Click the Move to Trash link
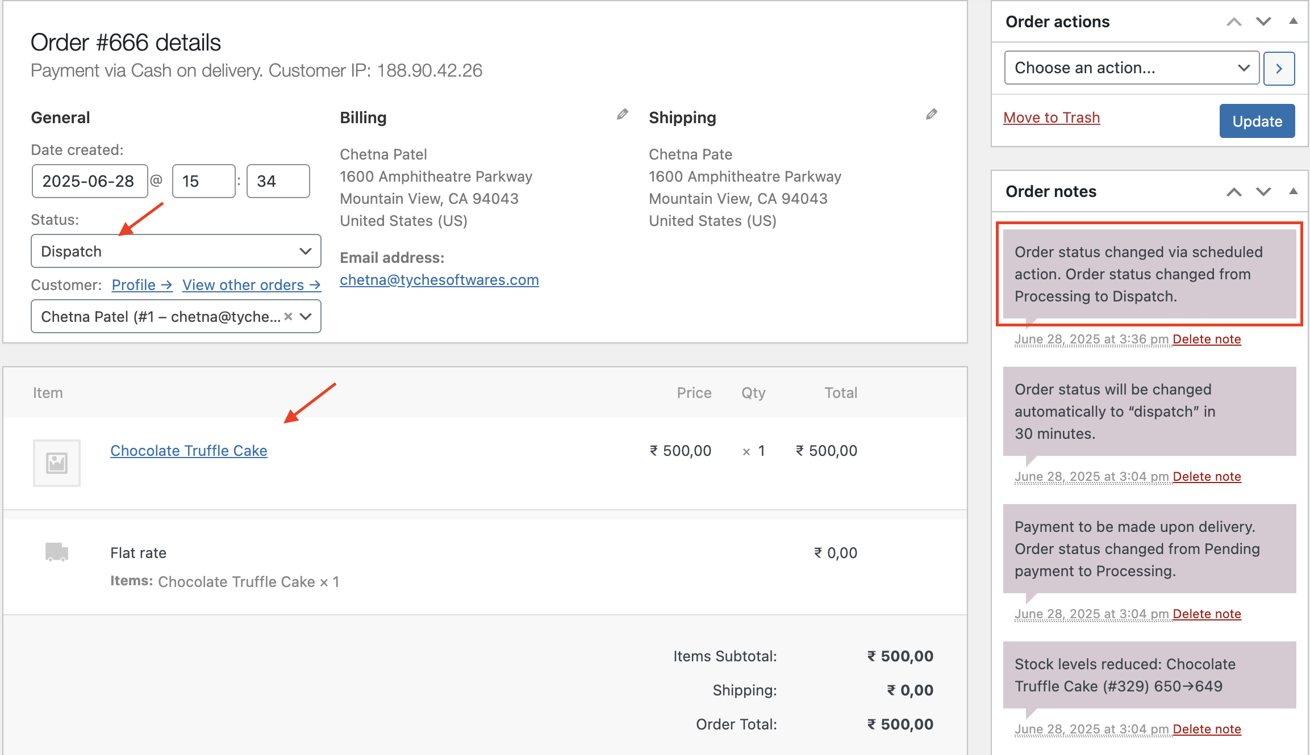This screenshot has width=1310, height=755. pyautogui.click(x=1051, y=118)
